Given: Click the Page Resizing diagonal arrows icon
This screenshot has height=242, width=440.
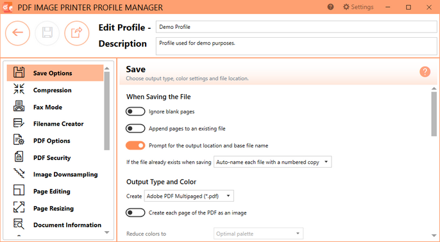Looking at the screenshot, I should coord(19,207).
